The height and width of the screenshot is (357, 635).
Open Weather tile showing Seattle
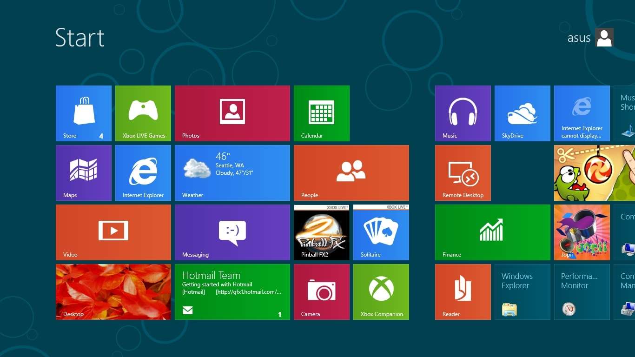coord(232,173)
